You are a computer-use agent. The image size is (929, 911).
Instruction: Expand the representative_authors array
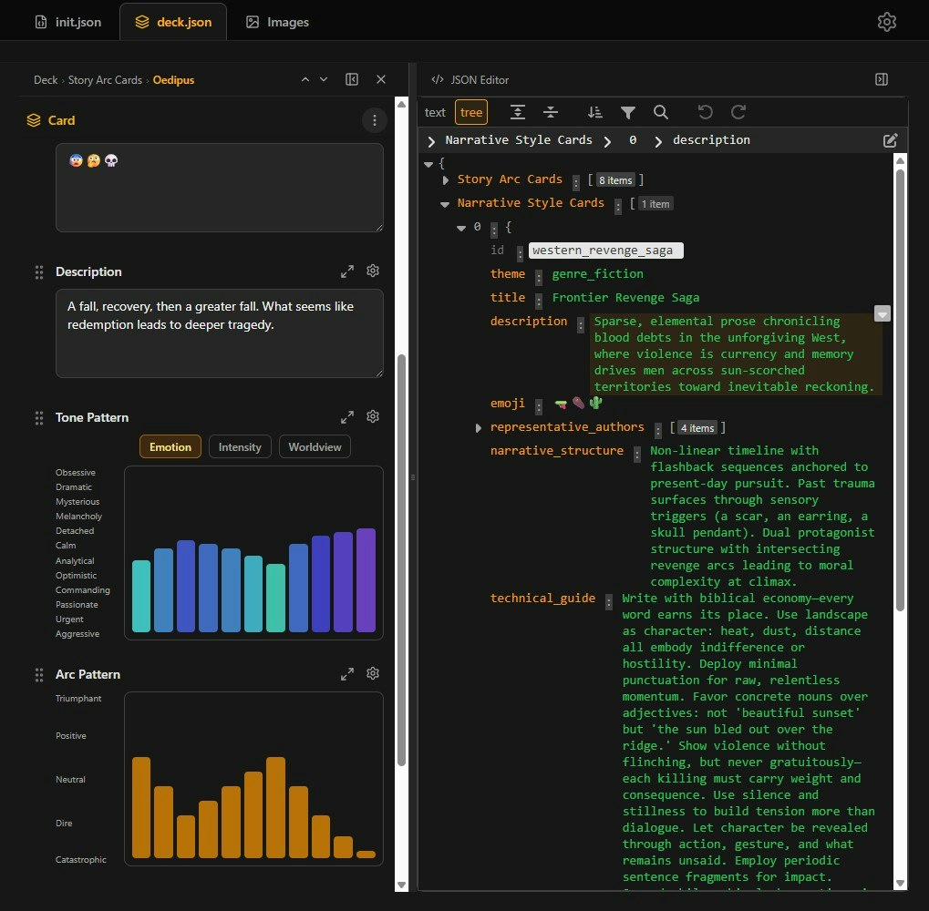(x=479, y=427)
